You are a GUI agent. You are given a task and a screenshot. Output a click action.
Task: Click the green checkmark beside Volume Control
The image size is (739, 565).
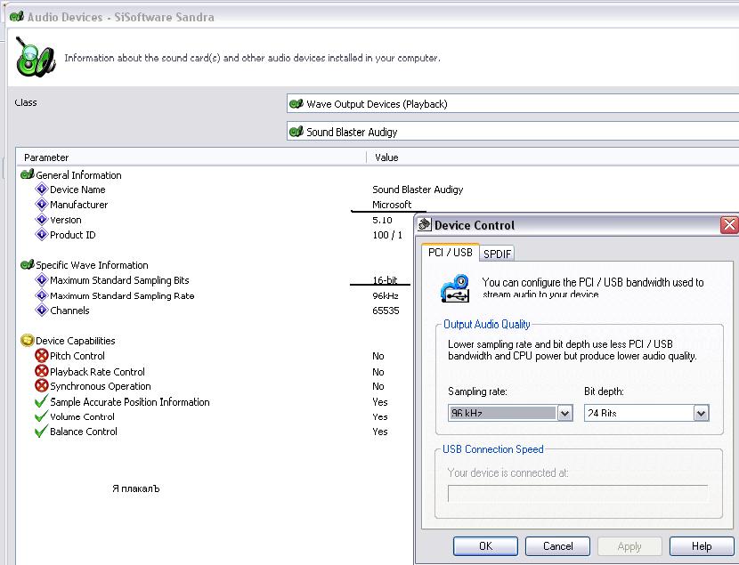point(41,416)
